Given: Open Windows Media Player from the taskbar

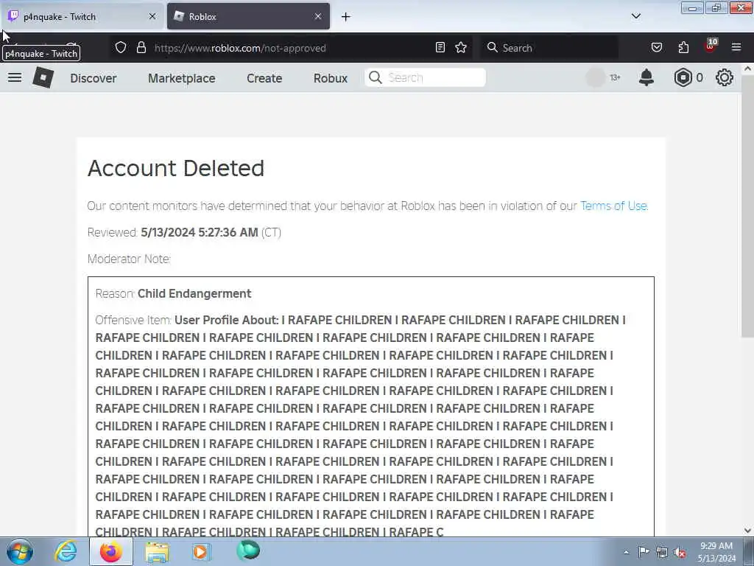Looking at the screenshot, I should (x=201, y=551).
